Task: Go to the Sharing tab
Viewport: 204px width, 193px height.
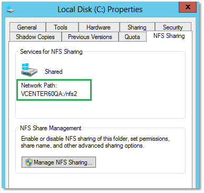Action: coord(137,27)
